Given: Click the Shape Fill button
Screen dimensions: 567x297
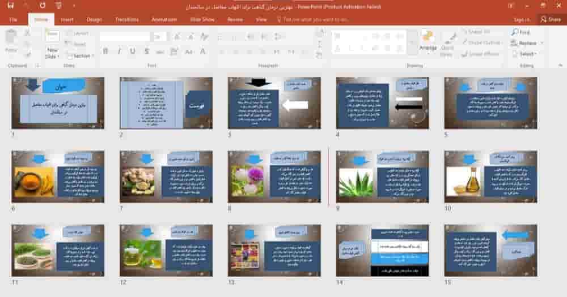Looking at the screenshot, I should [x=476, y=32].
